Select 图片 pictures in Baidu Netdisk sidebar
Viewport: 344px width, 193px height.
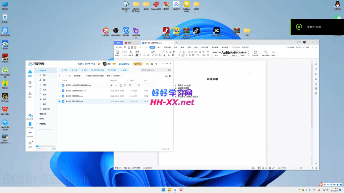point(45,80)
